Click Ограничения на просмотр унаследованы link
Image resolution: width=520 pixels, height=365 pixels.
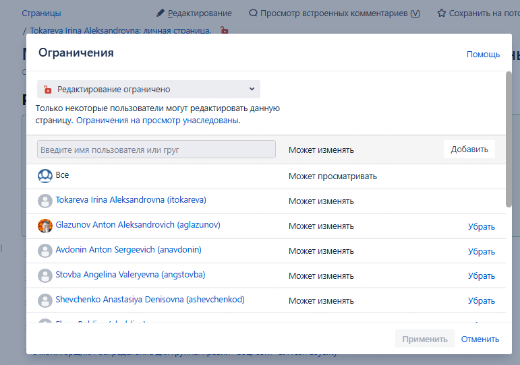158,121
